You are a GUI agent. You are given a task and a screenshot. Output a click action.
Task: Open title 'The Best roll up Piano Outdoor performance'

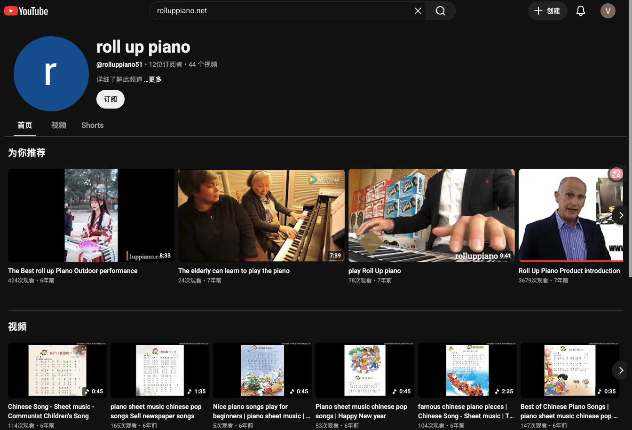(x=73, y=271)
